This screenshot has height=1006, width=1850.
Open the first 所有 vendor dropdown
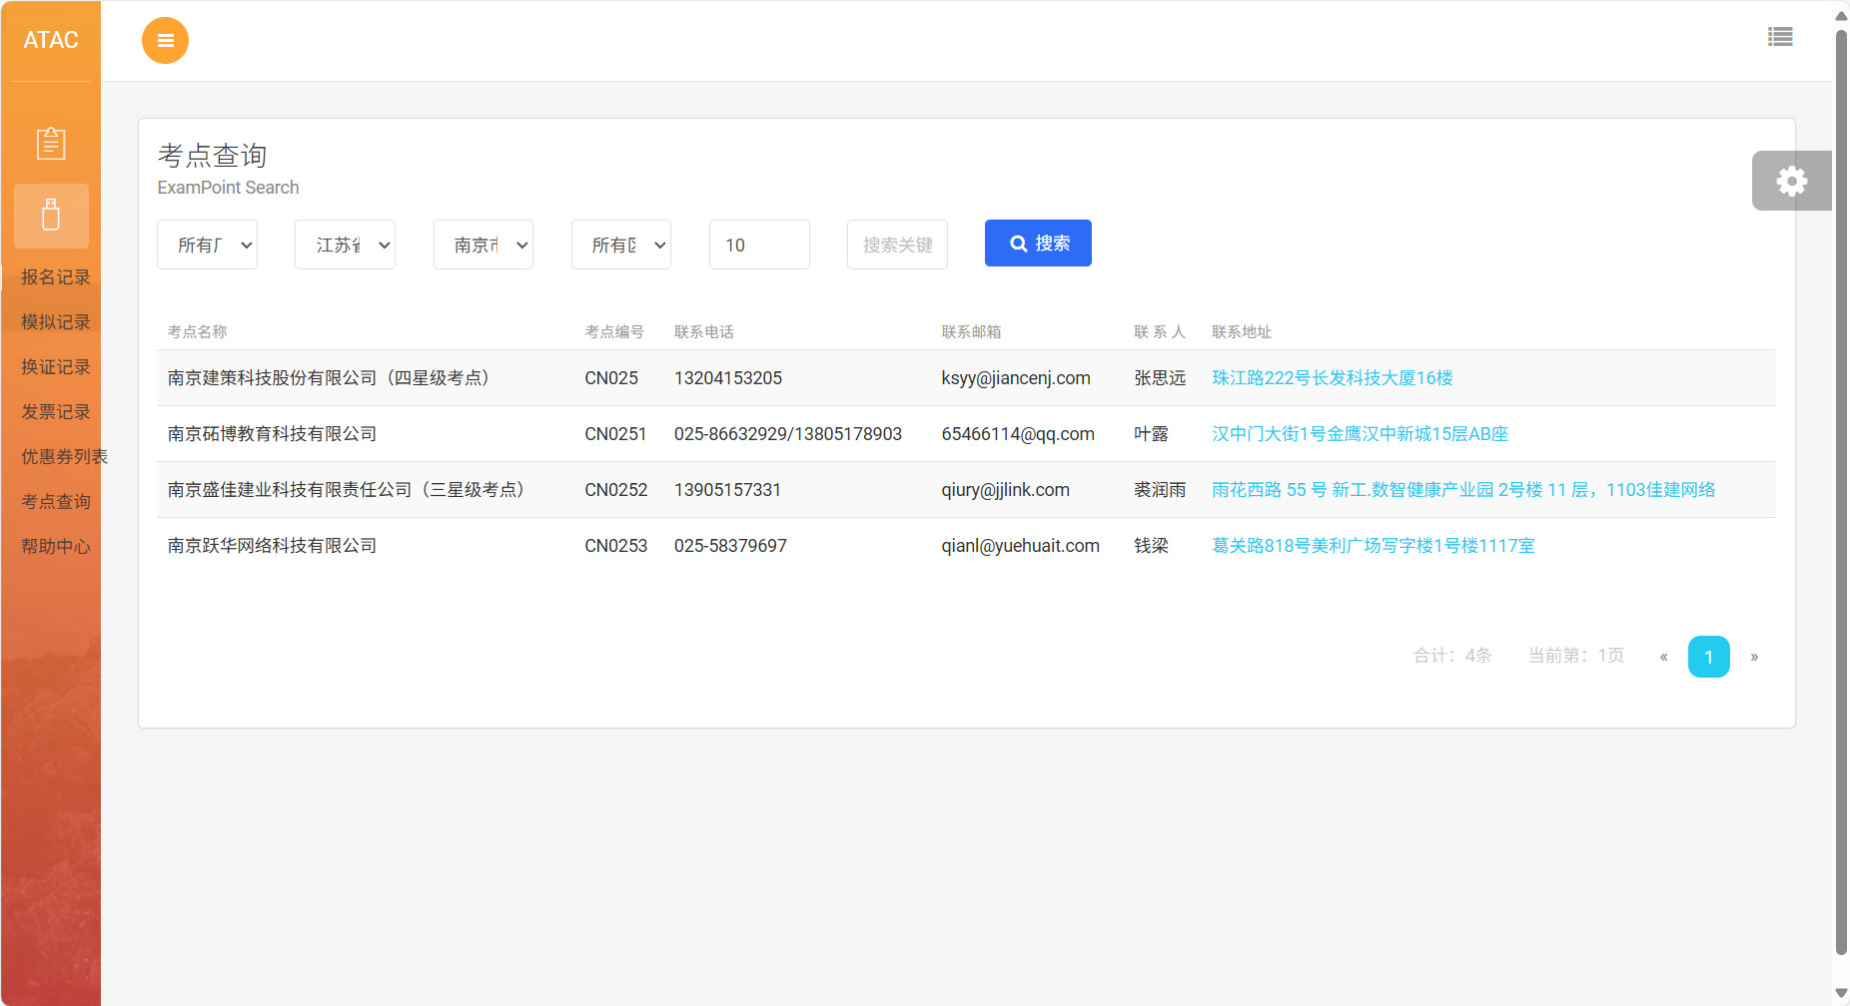click(207, 246)
